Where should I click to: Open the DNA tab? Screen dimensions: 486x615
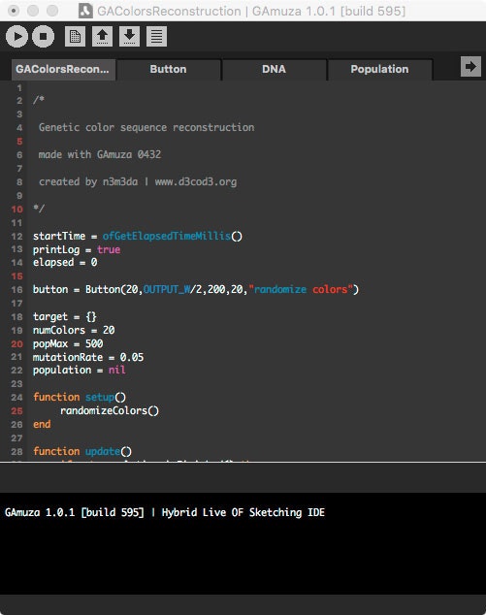(x=274, y=70)
